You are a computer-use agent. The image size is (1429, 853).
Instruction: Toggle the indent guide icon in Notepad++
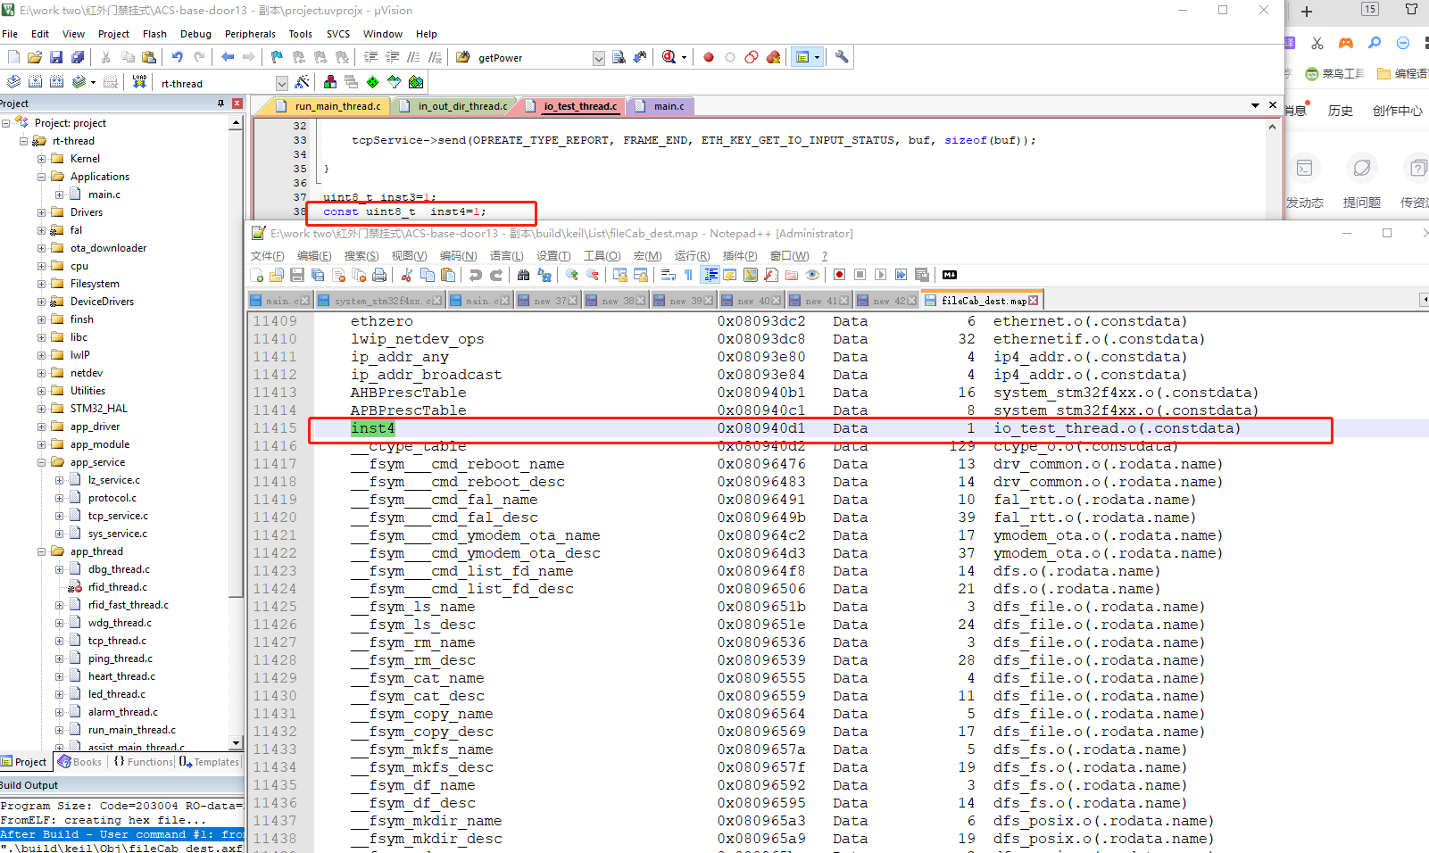pos(710,275)
